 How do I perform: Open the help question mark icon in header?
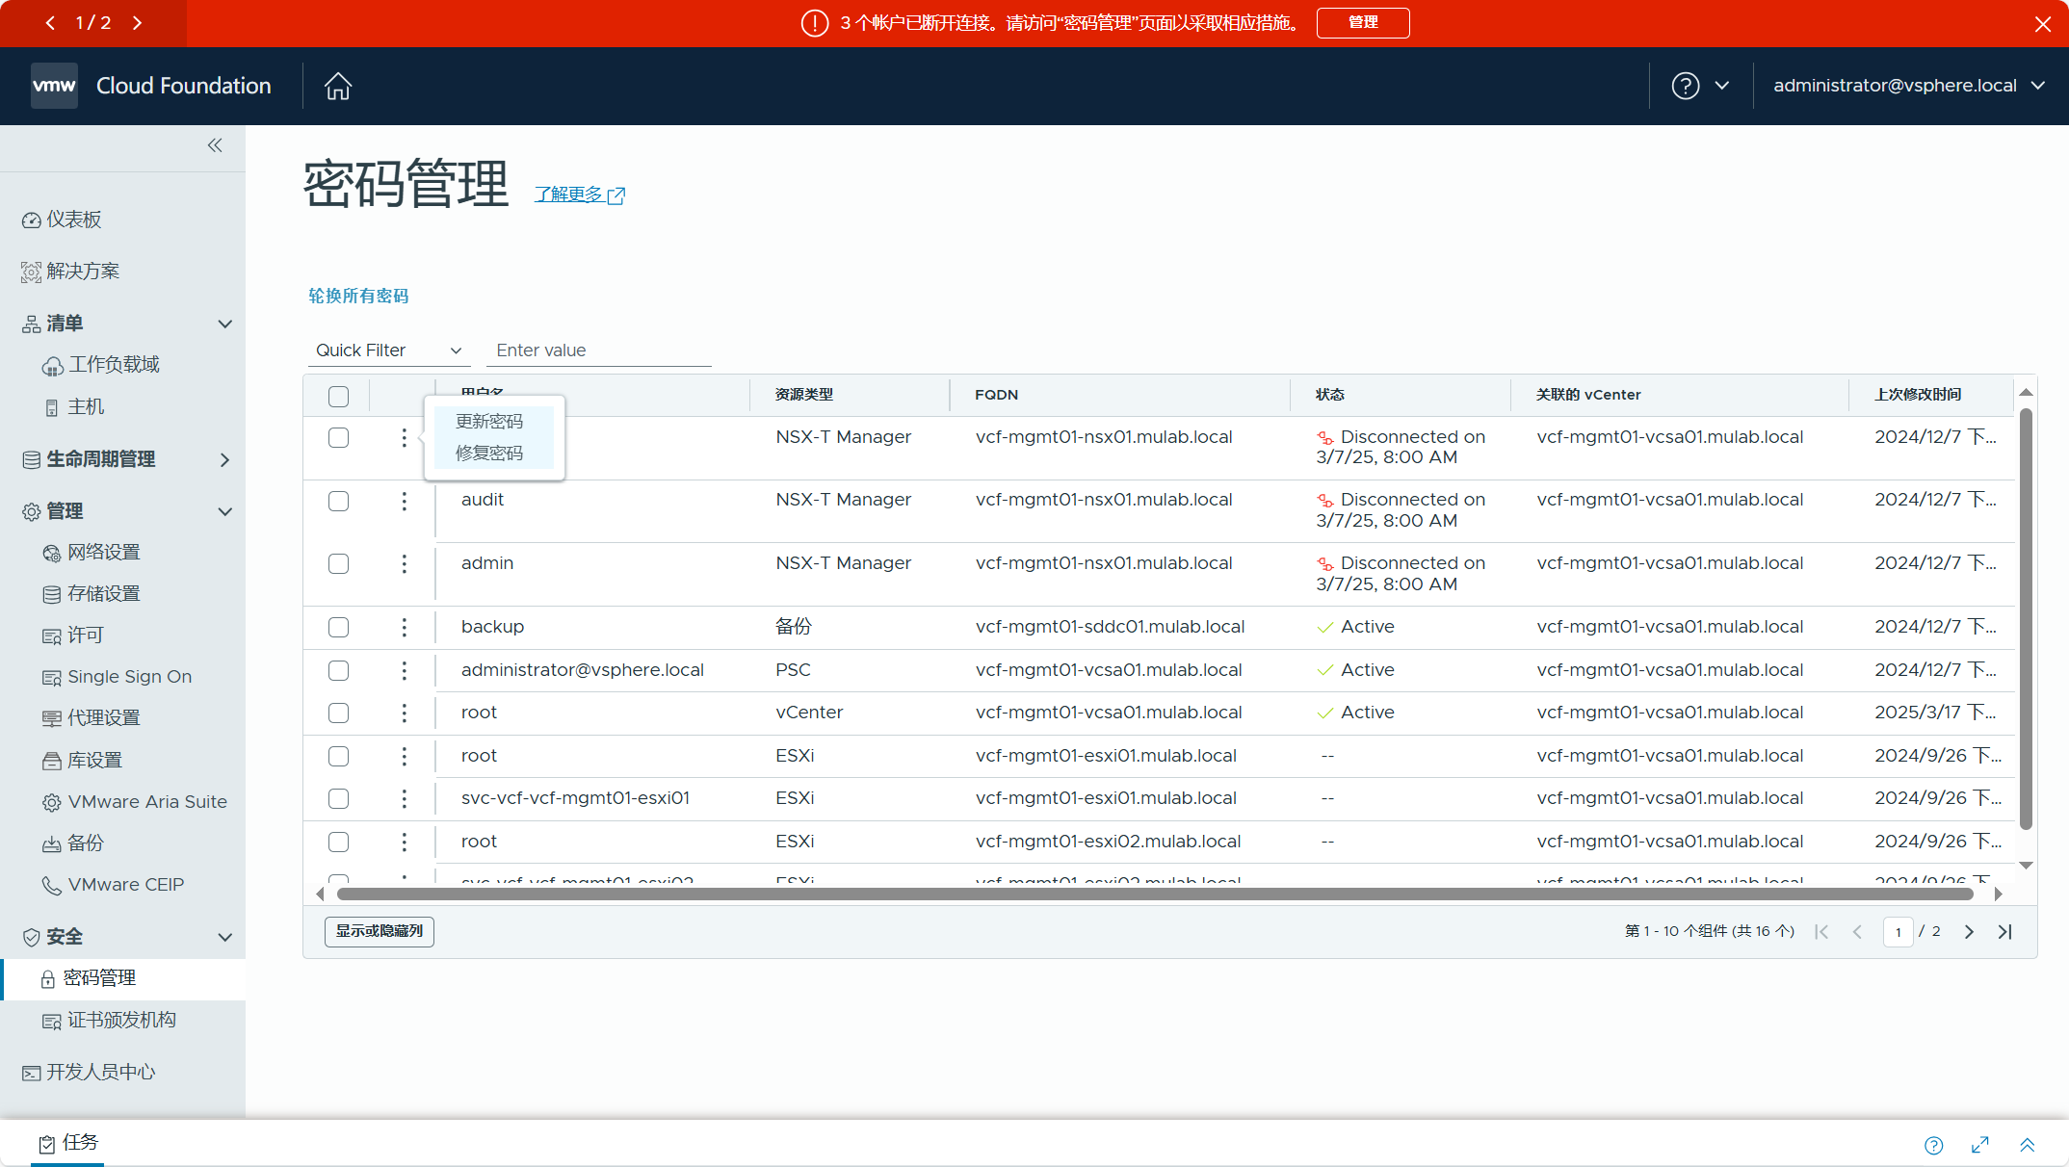(x=1685, y=86)
